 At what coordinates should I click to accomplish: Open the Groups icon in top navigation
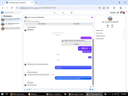pyautogui.click(x=72, y=13)
